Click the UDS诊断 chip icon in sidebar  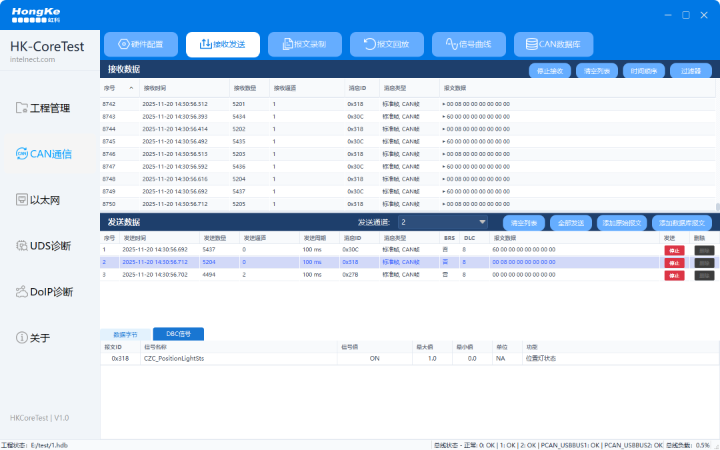coord(21,245)
